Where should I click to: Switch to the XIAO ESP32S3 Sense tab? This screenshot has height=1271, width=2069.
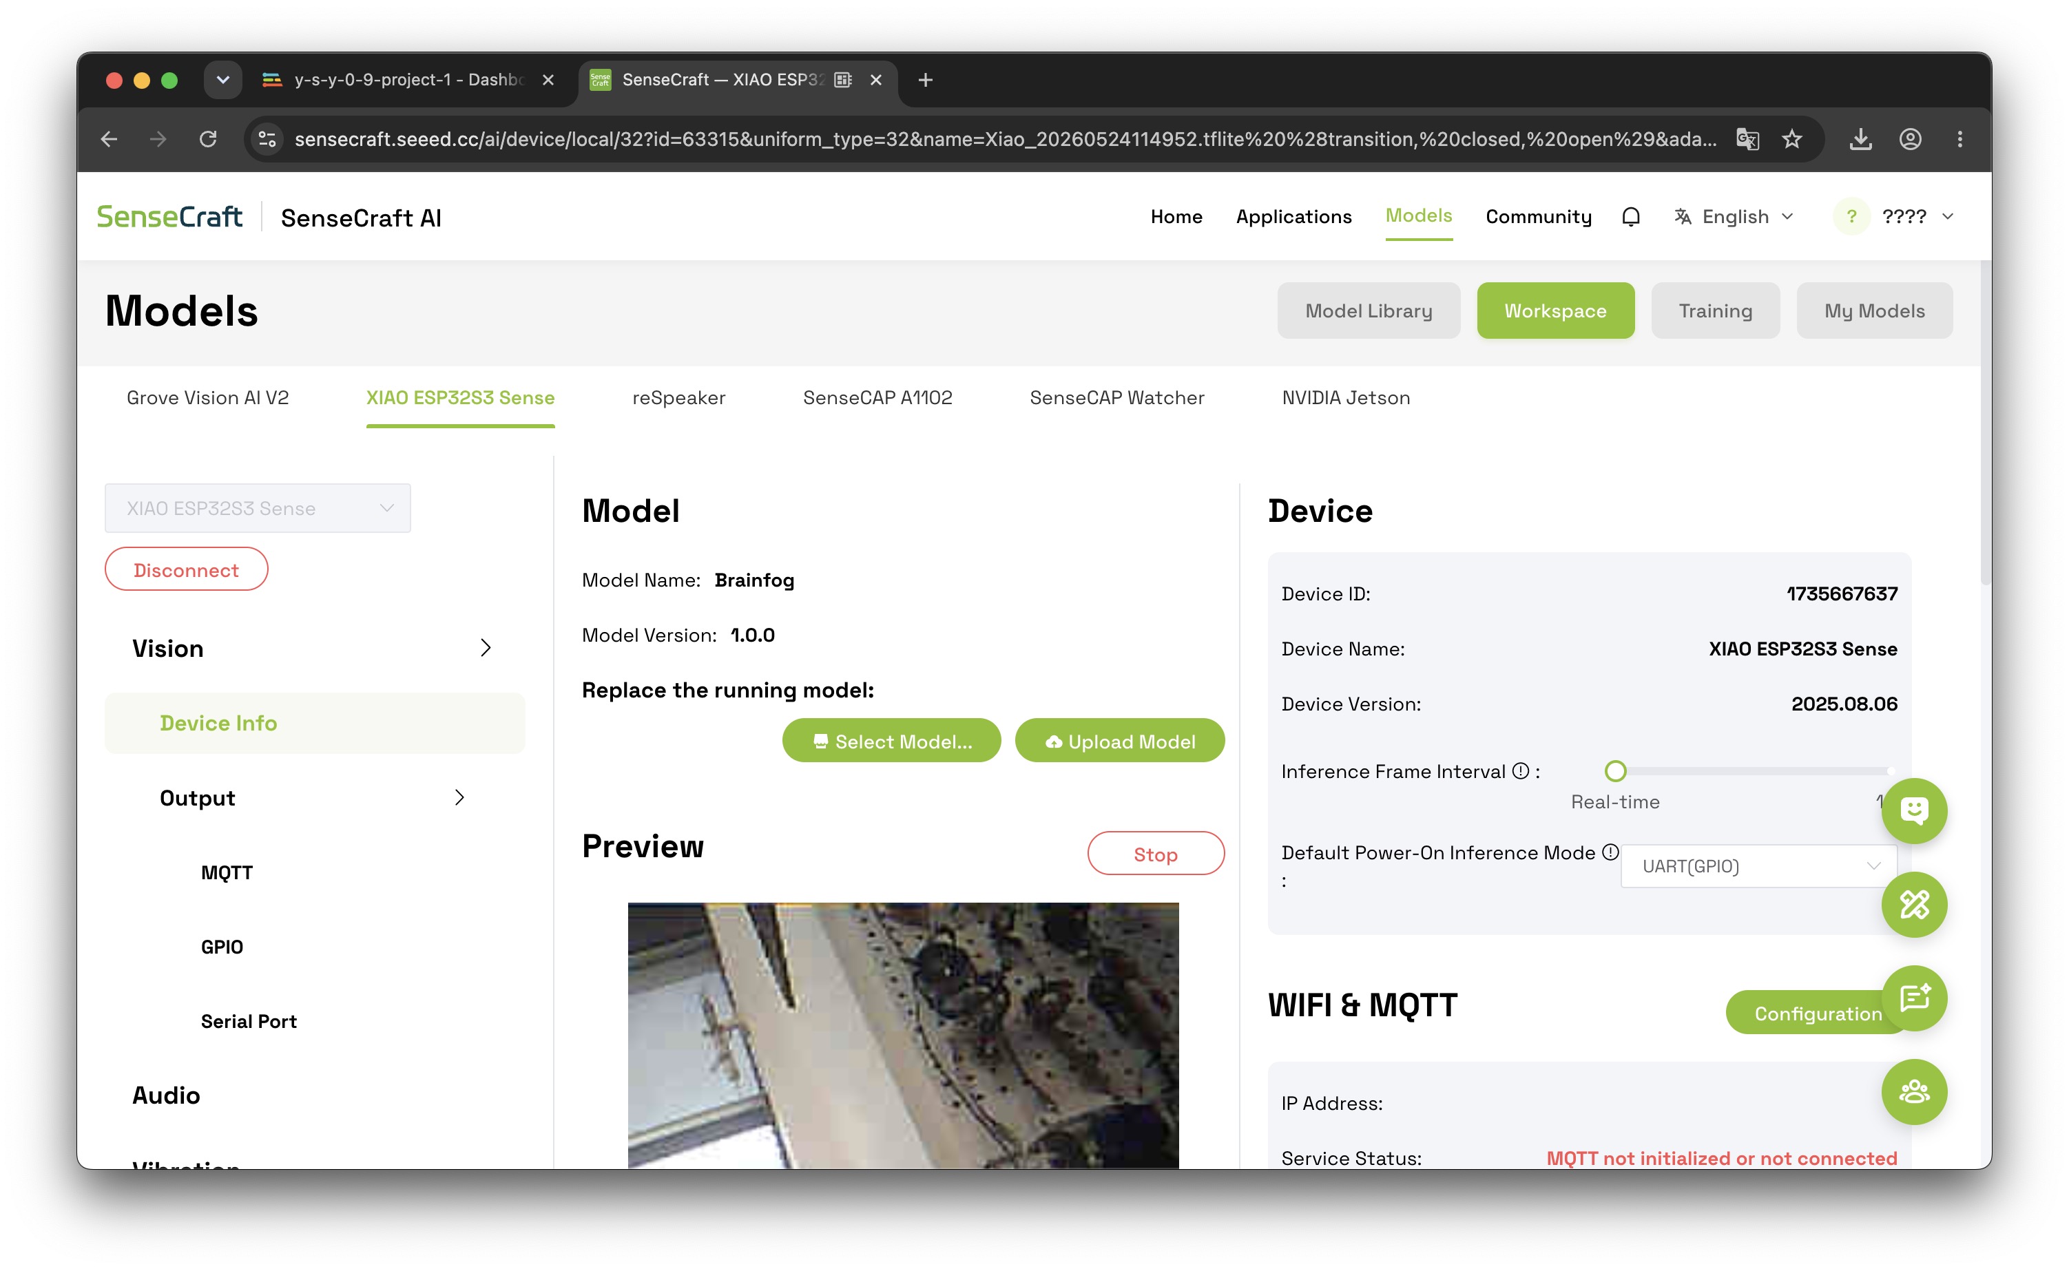click(460, 397)
